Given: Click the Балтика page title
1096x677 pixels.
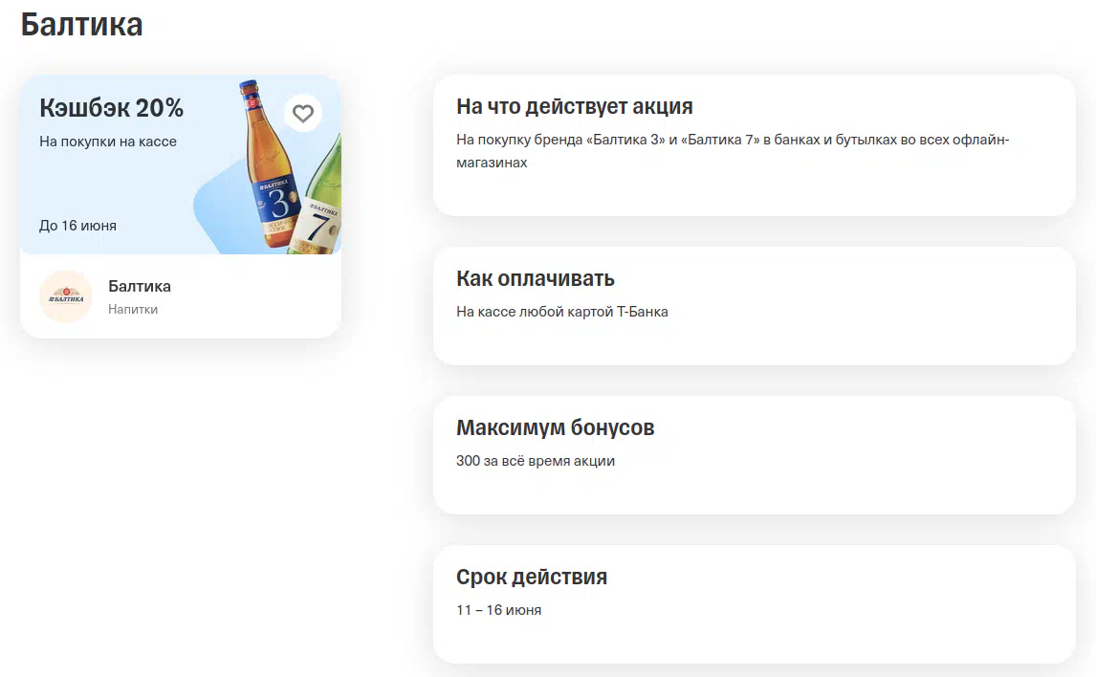Looking at the screenshot, I should click(81, 25).
